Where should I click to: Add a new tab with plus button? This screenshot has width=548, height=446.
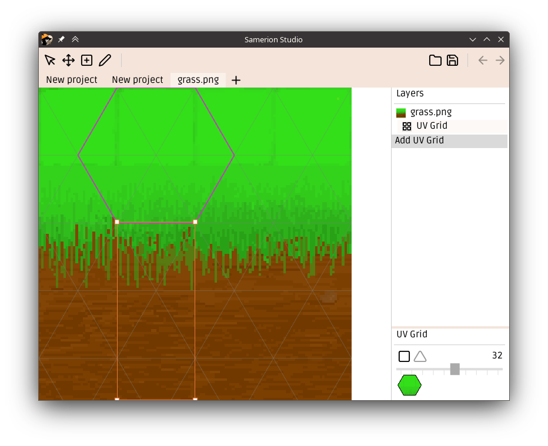(x=236, y=81)
